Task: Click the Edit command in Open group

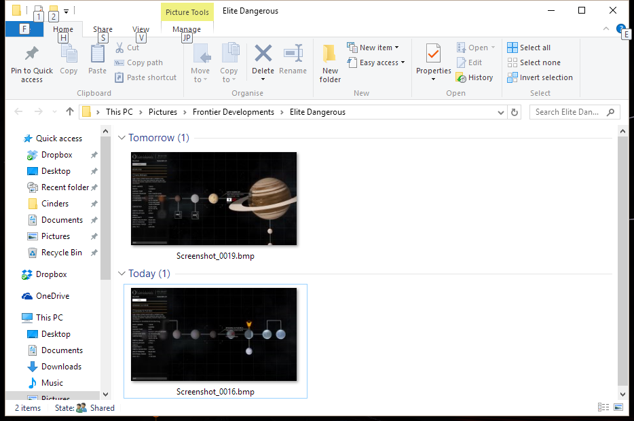Action: pyautogui.click(x=470, y=62)
